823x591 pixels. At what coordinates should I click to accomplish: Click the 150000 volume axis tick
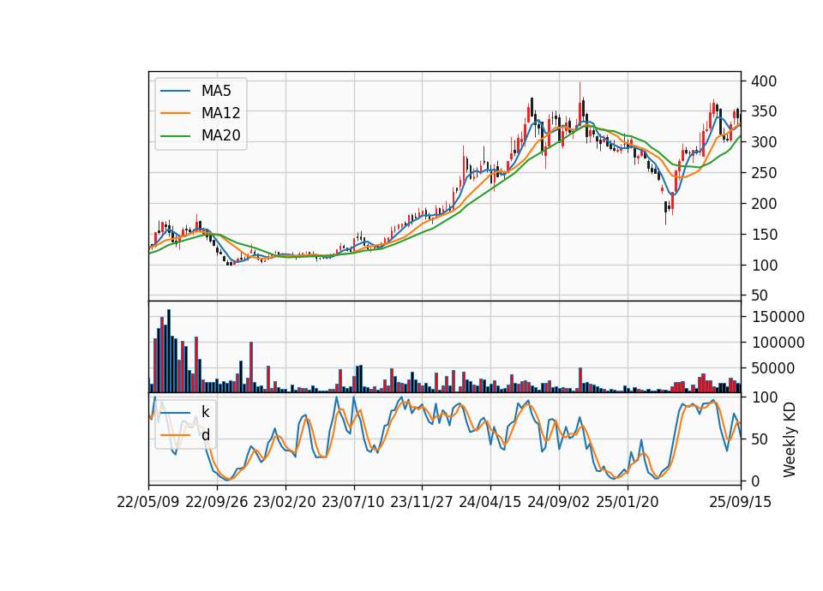click(778, 317)
